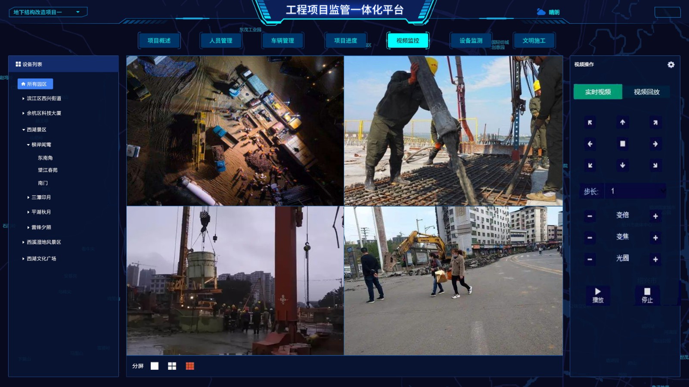Pan camera up-left with the diagonal arrow

click(x=590, y=123)
